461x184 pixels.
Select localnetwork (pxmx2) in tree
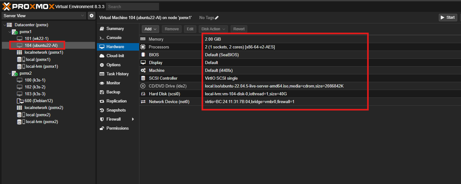point(48,108)
